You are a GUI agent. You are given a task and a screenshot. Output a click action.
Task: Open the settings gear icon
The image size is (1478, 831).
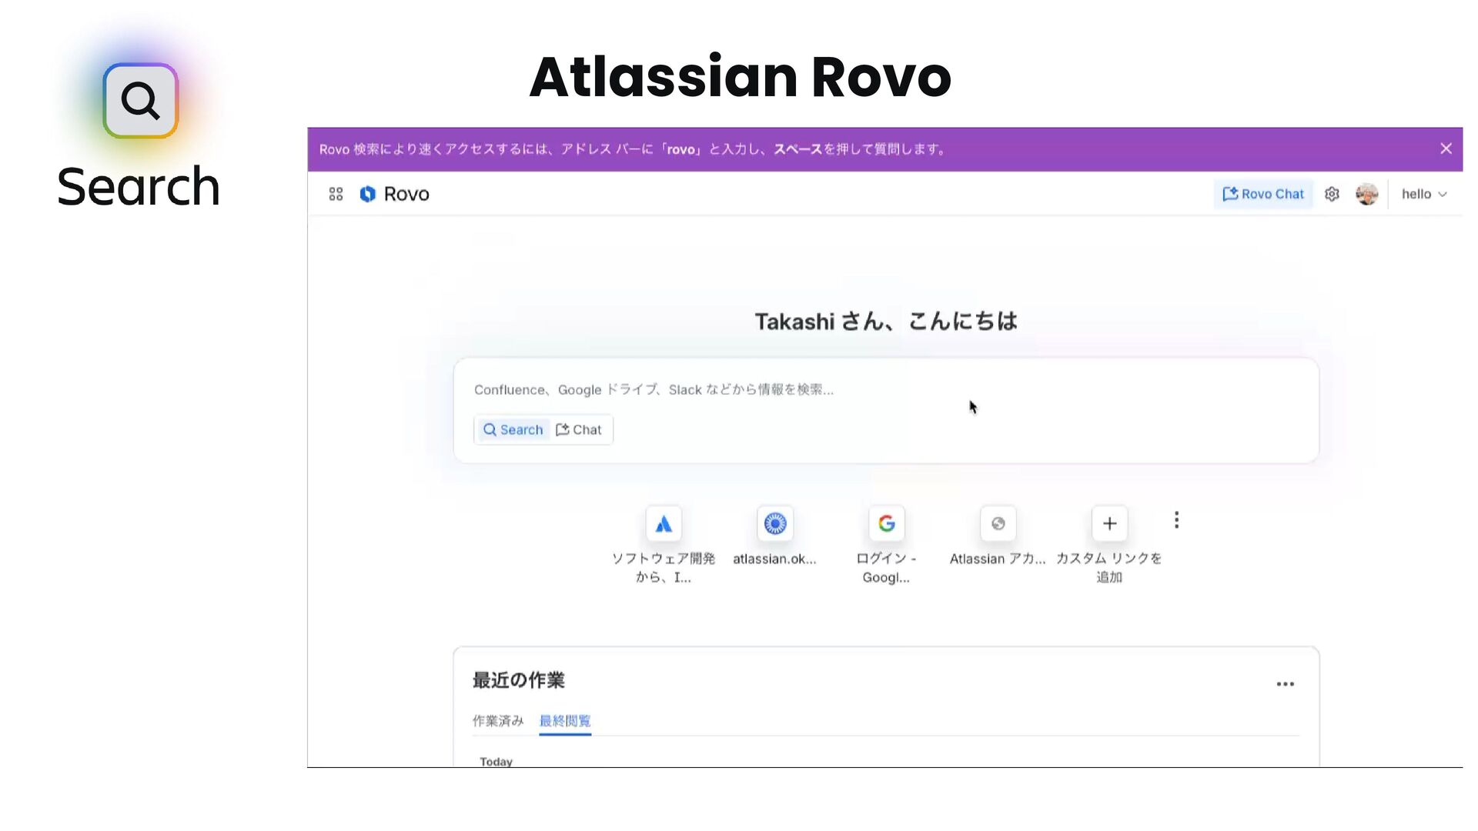pos(1332,194)
